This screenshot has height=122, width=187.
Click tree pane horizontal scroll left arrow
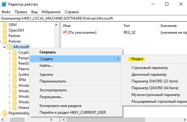tap(2, 120)
